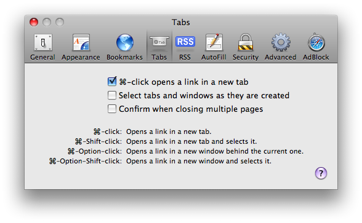
Task: Uncheck ⌘-click opens a link in new tab
Action: click(x=112, y=82)
